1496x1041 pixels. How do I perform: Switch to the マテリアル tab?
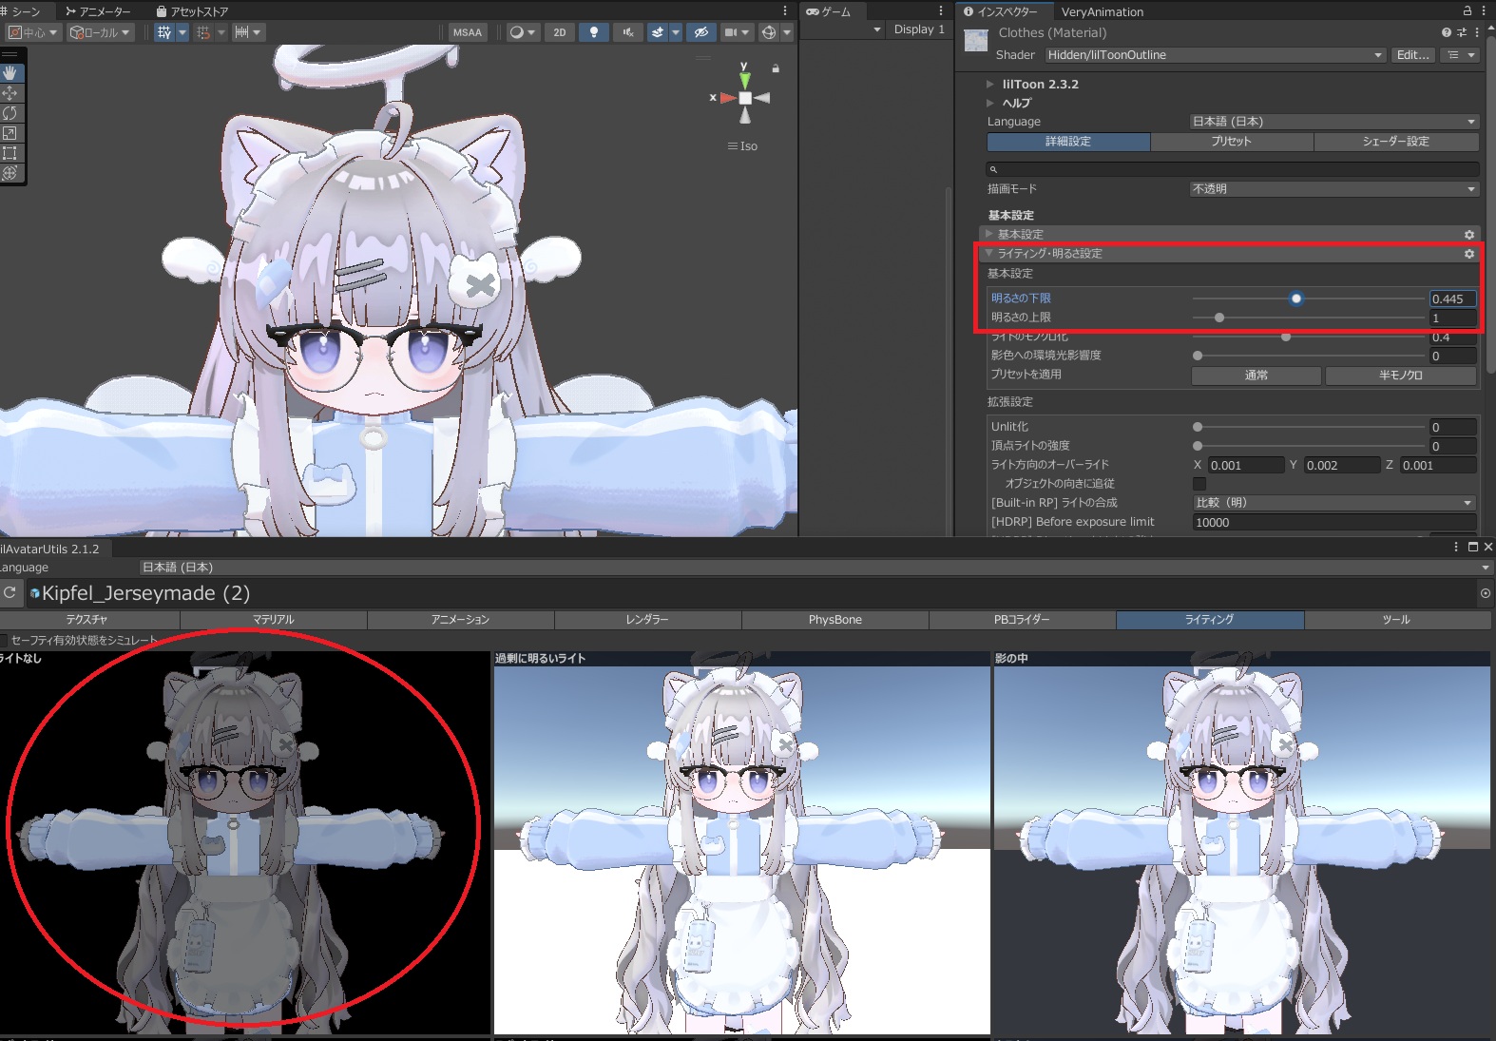tap(273, 620)
